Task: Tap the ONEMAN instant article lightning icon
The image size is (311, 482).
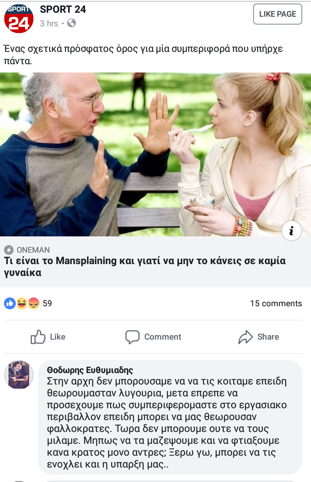Action: click(x=9, y=250)
